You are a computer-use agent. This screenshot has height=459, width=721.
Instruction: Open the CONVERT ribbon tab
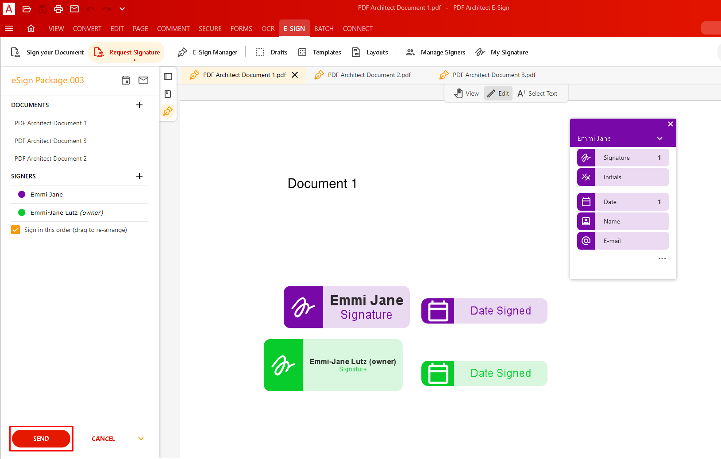coord(87,28)
